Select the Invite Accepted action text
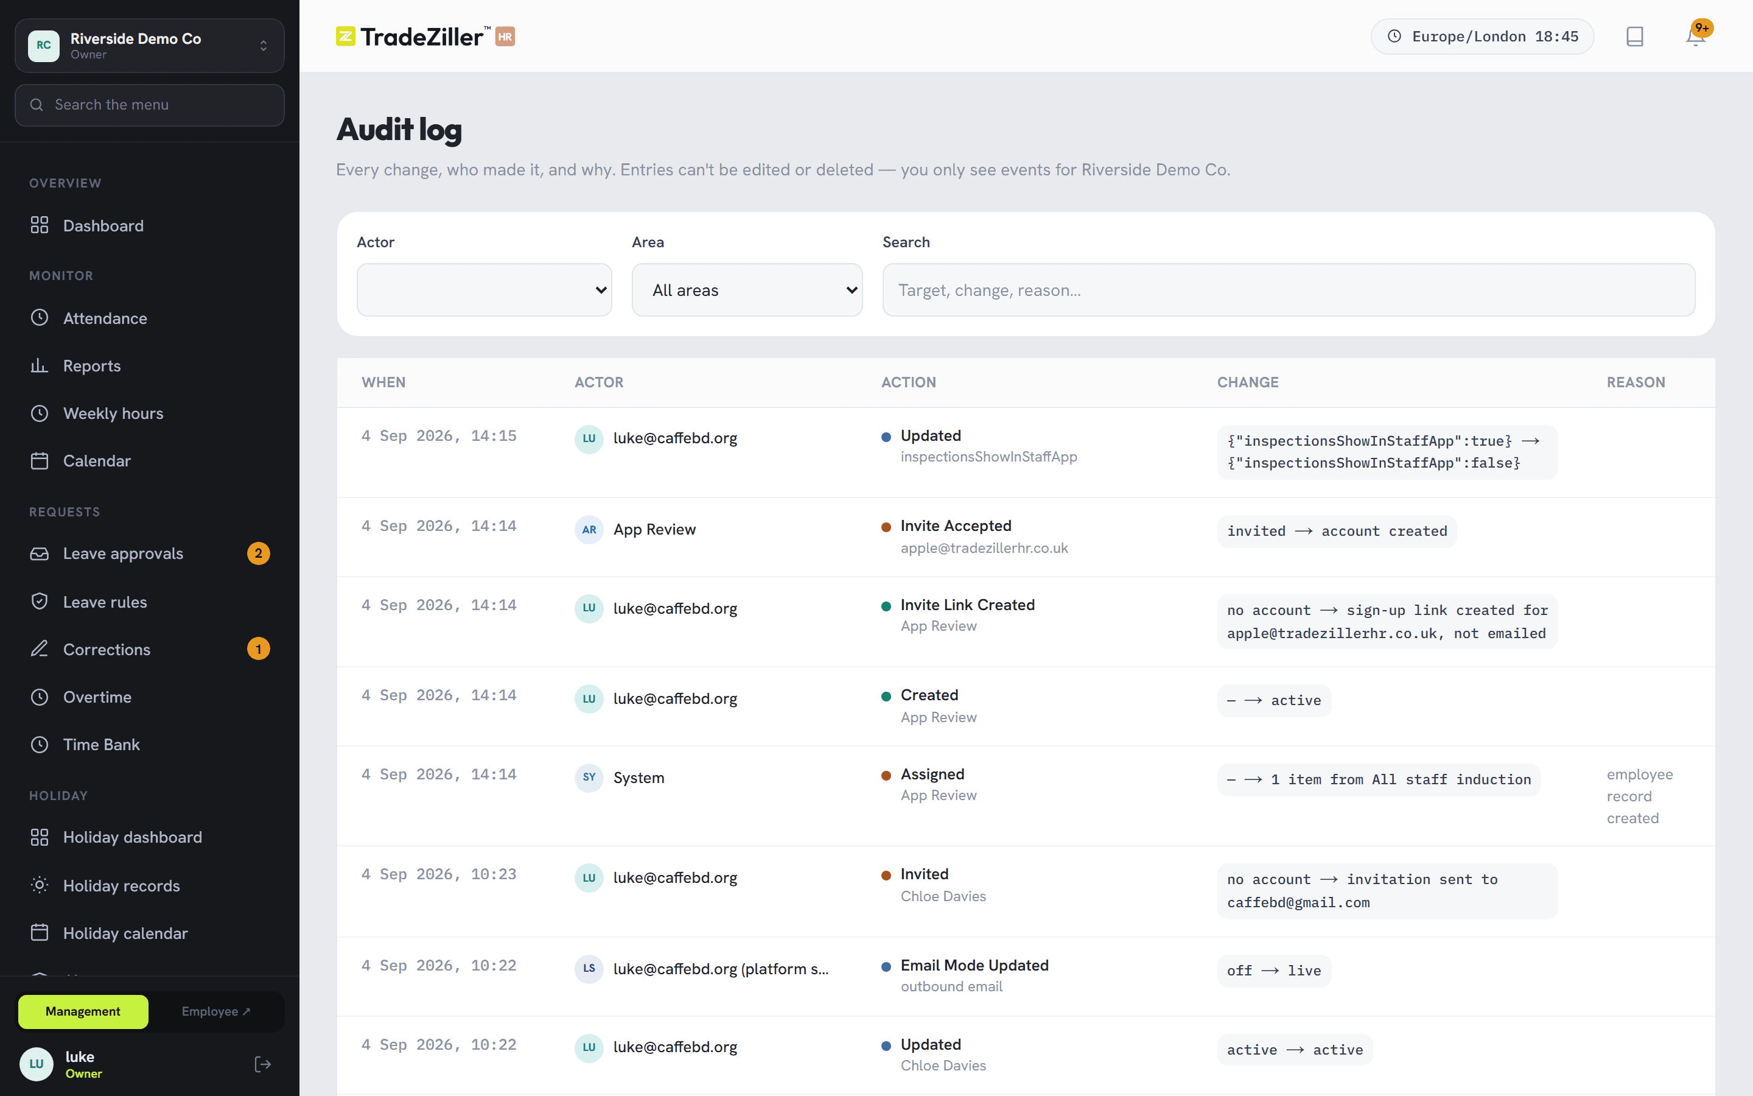Viewport: 1753px width, 1096px height. coord(956,525)
